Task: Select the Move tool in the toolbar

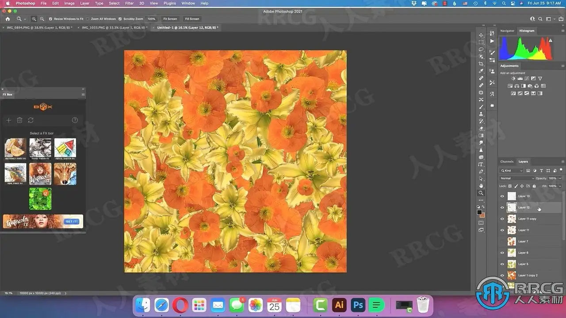Action: click(481, 35)
